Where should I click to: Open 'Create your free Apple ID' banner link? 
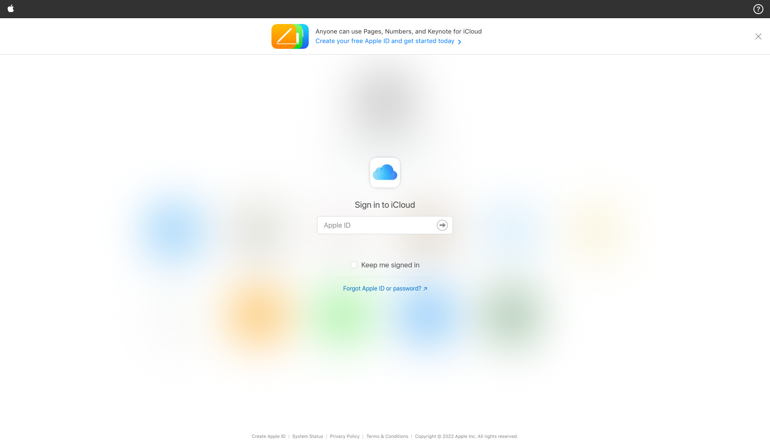pos(385,41)
